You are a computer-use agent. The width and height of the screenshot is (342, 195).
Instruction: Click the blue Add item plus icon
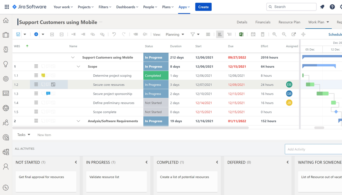36,35
